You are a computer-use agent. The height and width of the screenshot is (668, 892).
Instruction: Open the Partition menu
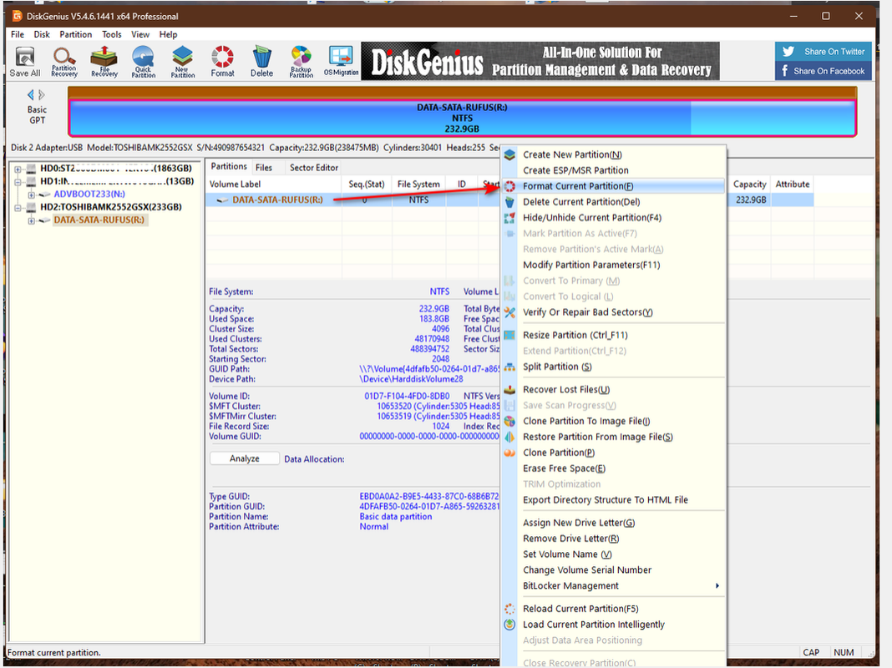[x=76, y=34]
